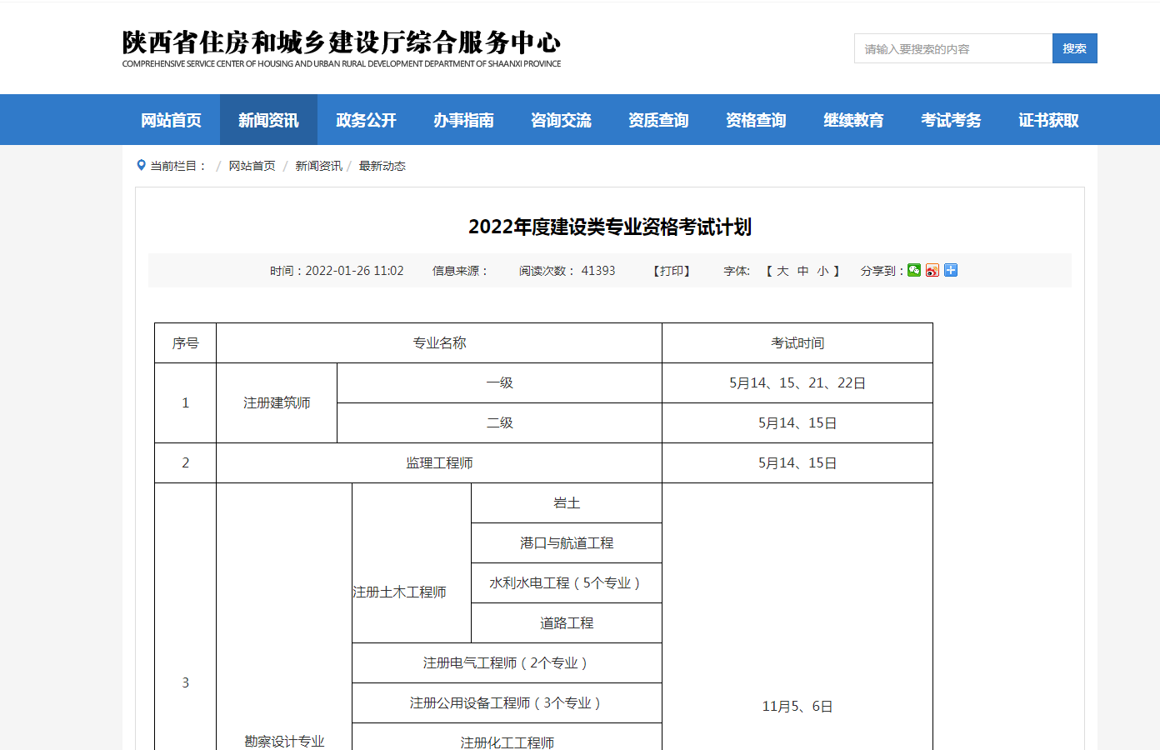Open 网站首页 in navigation bar
The height and width of the screenshot is (750, 1160).
(171, 120)
